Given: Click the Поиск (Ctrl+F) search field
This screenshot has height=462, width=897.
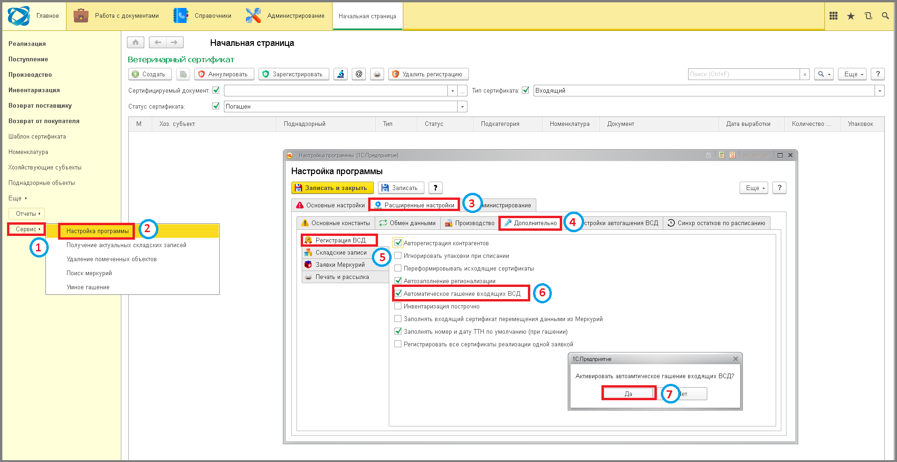Looking at the screenshot, I should tap(744, 74).
